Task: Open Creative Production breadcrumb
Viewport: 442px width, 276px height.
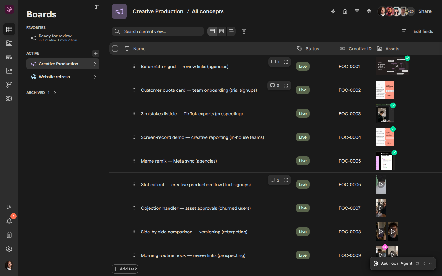Action: pos(158,11)
